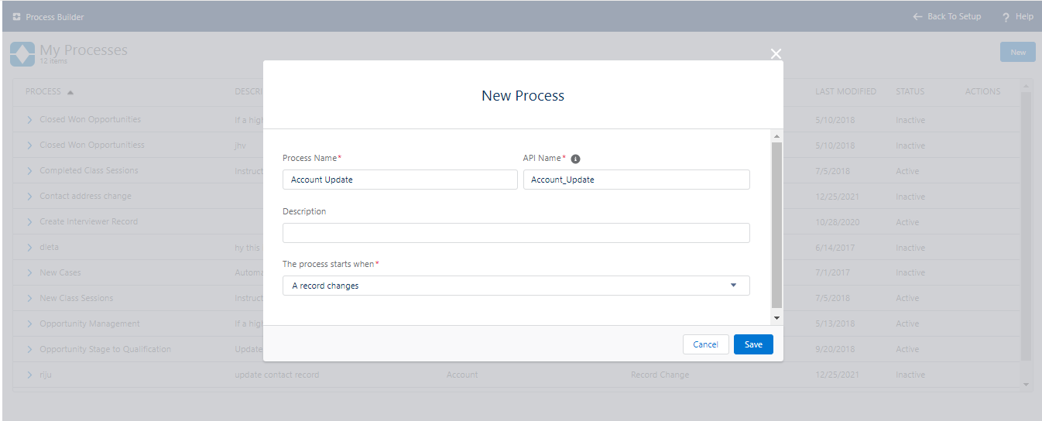Click into the API Name field
Image resolution: width=1042 pixels, height=421 pixels.
pyautogui.click(x=636, y=180)
